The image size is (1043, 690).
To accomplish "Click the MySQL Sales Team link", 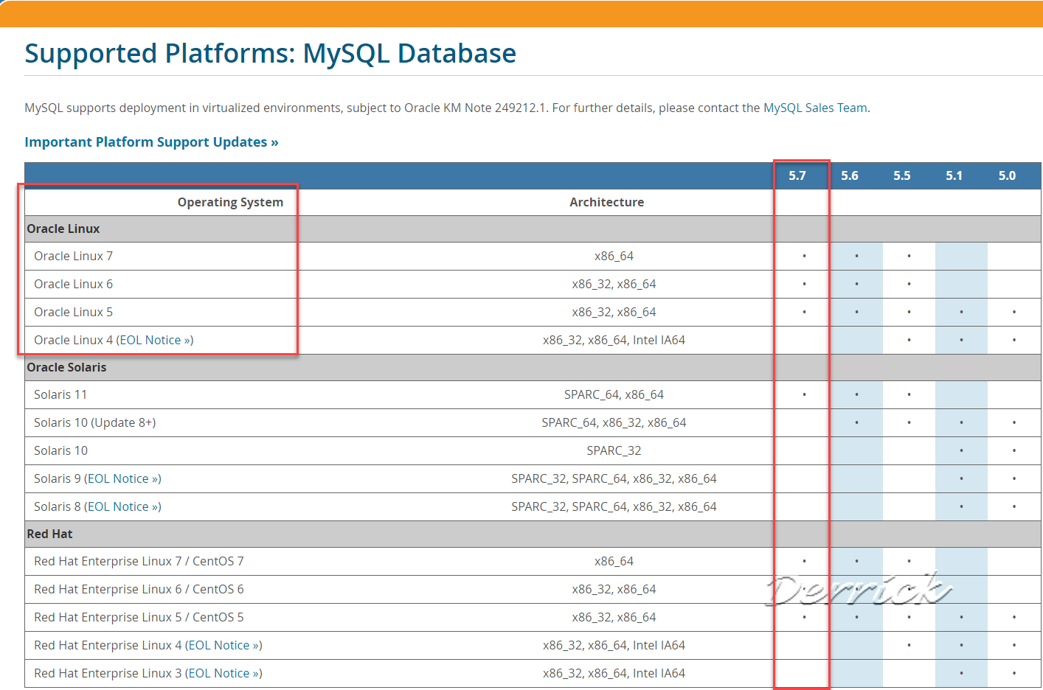I will 815,108.
